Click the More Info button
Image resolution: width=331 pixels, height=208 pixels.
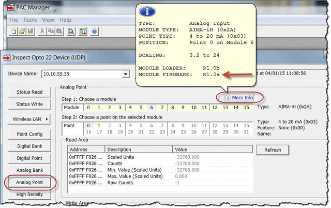click(x=239, y=98)
